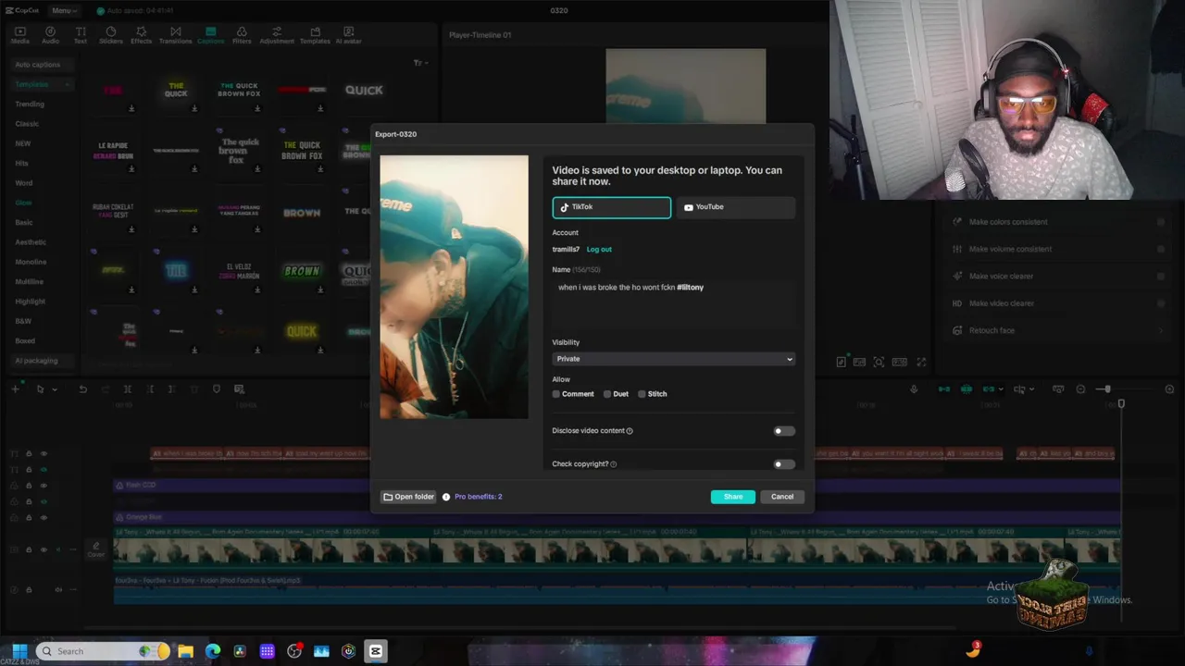This screenshot has width=1185, height=666.
Task: Click the microphone record icon above timeline
Action: (914, 389)
